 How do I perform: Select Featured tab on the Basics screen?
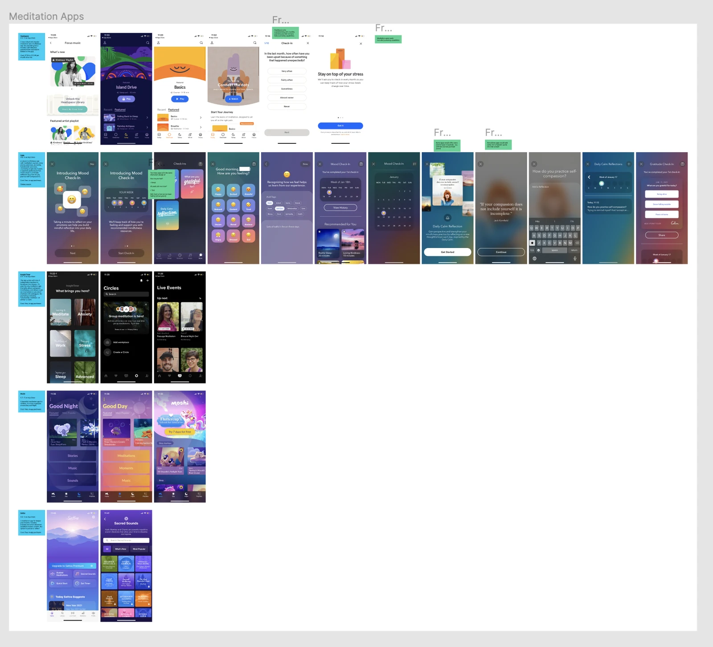[x=174, y=110]
